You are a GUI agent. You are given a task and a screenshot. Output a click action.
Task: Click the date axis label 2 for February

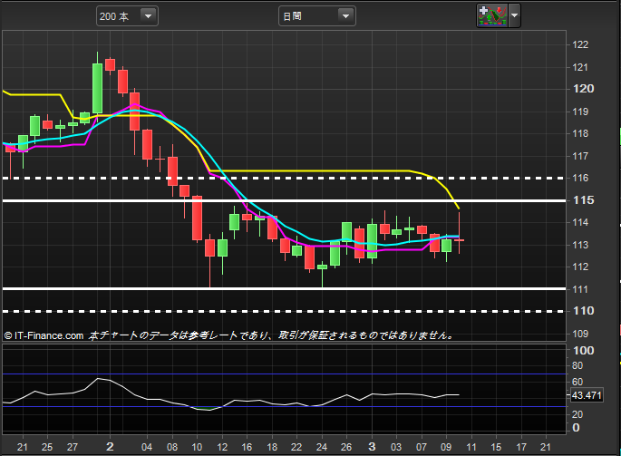[x=110, y=447]
